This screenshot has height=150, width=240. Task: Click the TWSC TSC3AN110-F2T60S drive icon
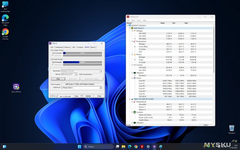click(x=132, y=99)
